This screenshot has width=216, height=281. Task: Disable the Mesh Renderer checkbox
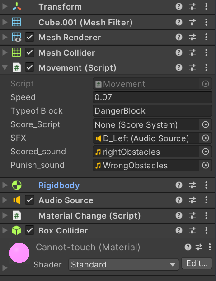pos(29,37)
